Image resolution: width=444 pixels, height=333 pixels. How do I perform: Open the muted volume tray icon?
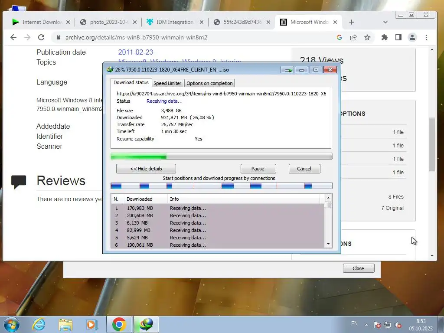pos(398,325)
